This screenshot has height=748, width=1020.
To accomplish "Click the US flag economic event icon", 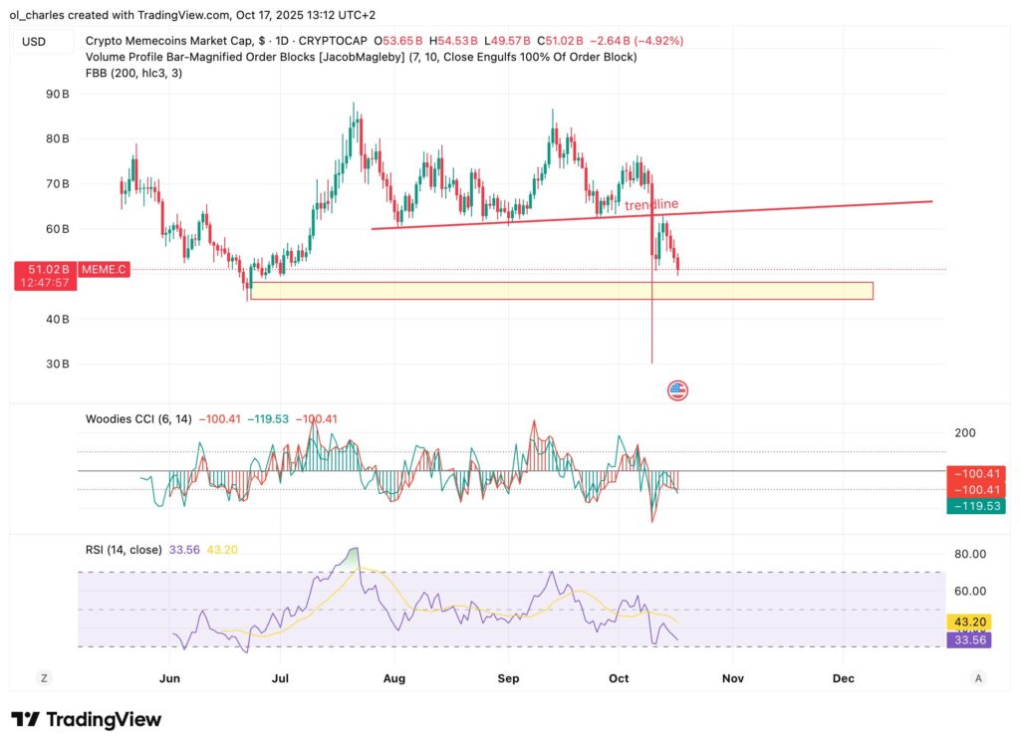I will click(678, 390).
